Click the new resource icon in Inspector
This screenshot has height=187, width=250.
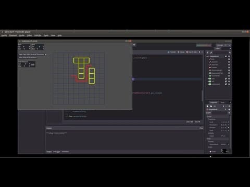click(x=207, y=106)
